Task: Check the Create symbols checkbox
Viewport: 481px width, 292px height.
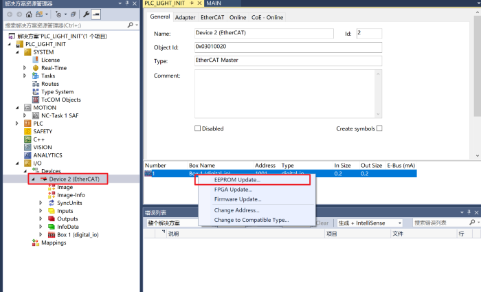Action: 379,128
